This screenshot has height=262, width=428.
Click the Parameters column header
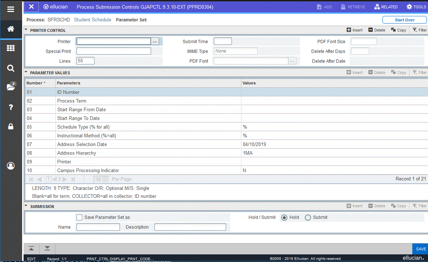click(149, 83)
